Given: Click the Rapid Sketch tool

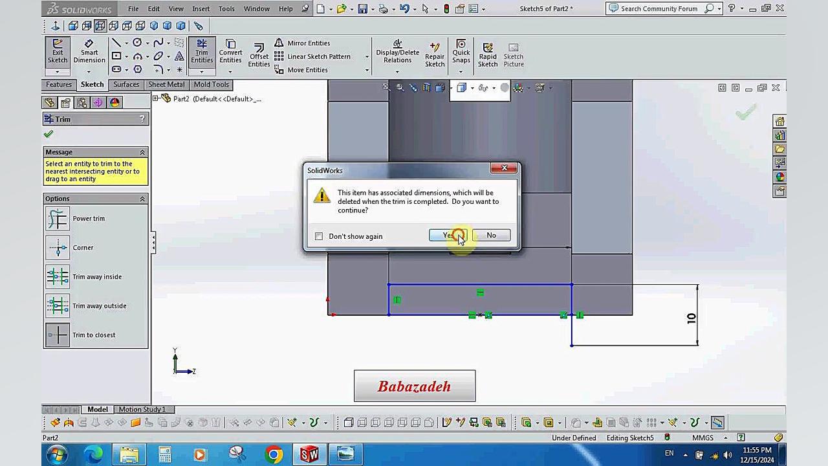Looking at the screenshot, I should point(488,55).
